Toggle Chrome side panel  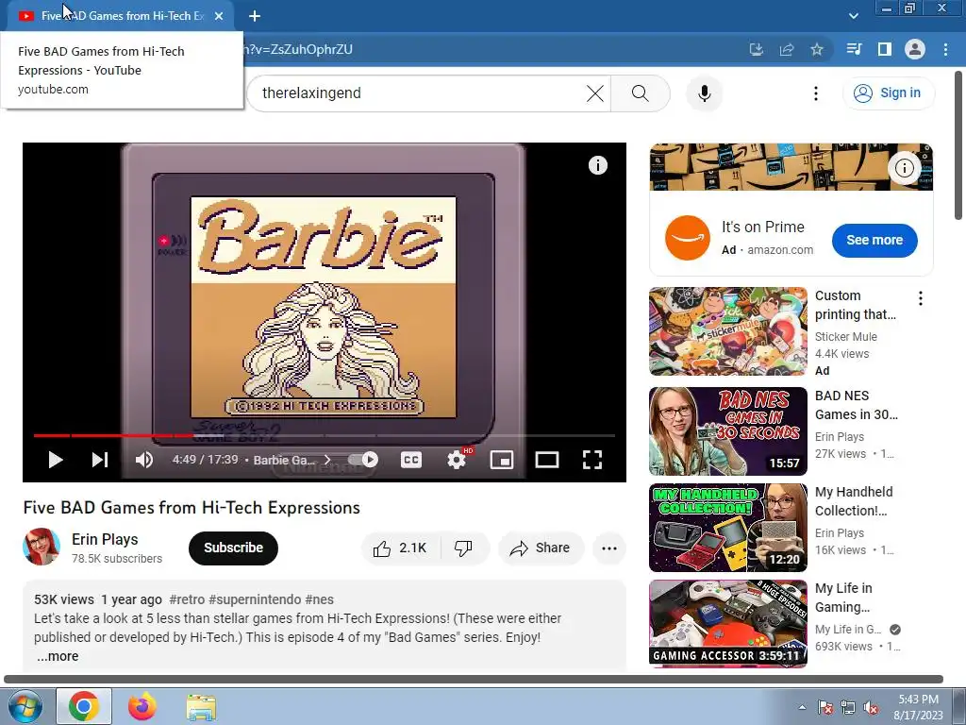pyautogui.click(x=885, y=49)
